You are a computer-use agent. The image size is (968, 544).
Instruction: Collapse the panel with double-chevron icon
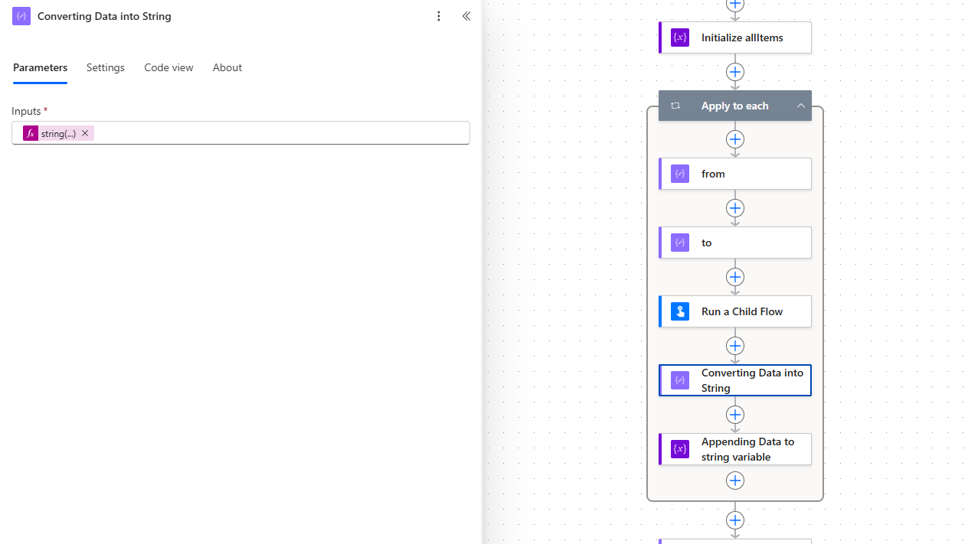(x=466, y=16)
